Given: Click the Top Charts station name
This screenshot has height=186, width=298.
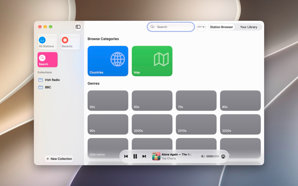Looking at the screenshot, I should tap(169, 159).
